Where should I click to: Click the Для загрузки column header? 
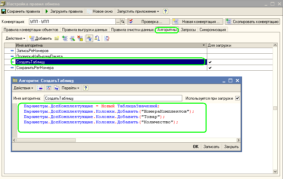pyautogui.click(x=240, y=45)
